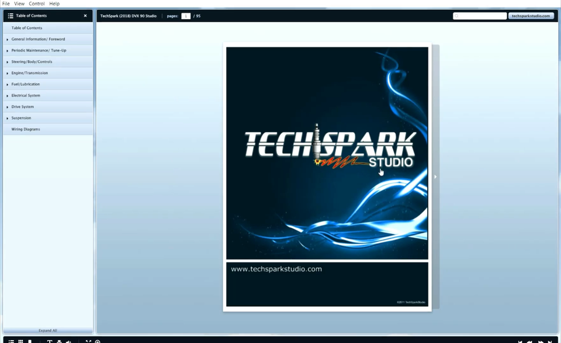Image resolution: width=561 pixels, height=343 pixels.
Task: Expand Electrical System section arrow
Action: click(x=7, y=96)
